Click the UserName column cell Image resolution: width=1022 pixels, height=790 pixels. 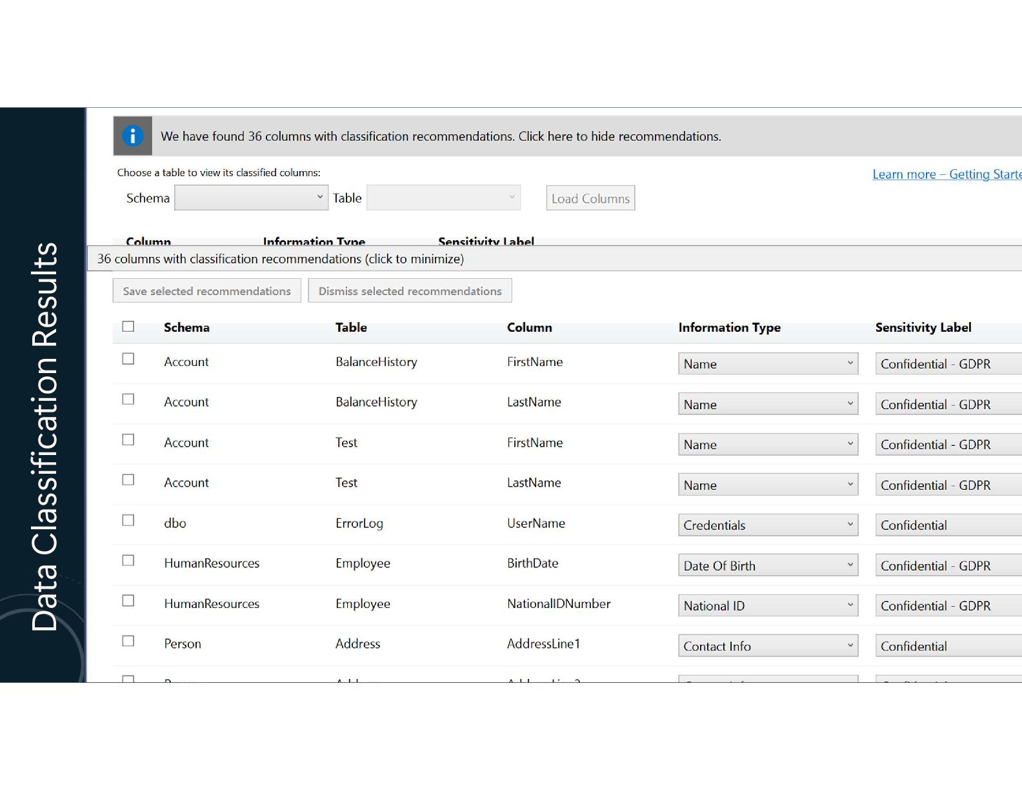(x=536, y=523)
